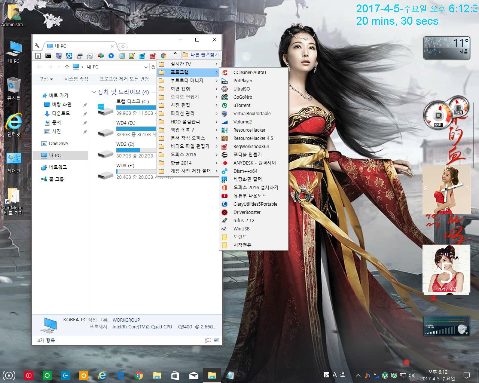Image resolution: width=479 pixels, height=383 pixels.
Task: Click the blue gear icon in the bookmarks toolbar
Action: coord(69,56)
